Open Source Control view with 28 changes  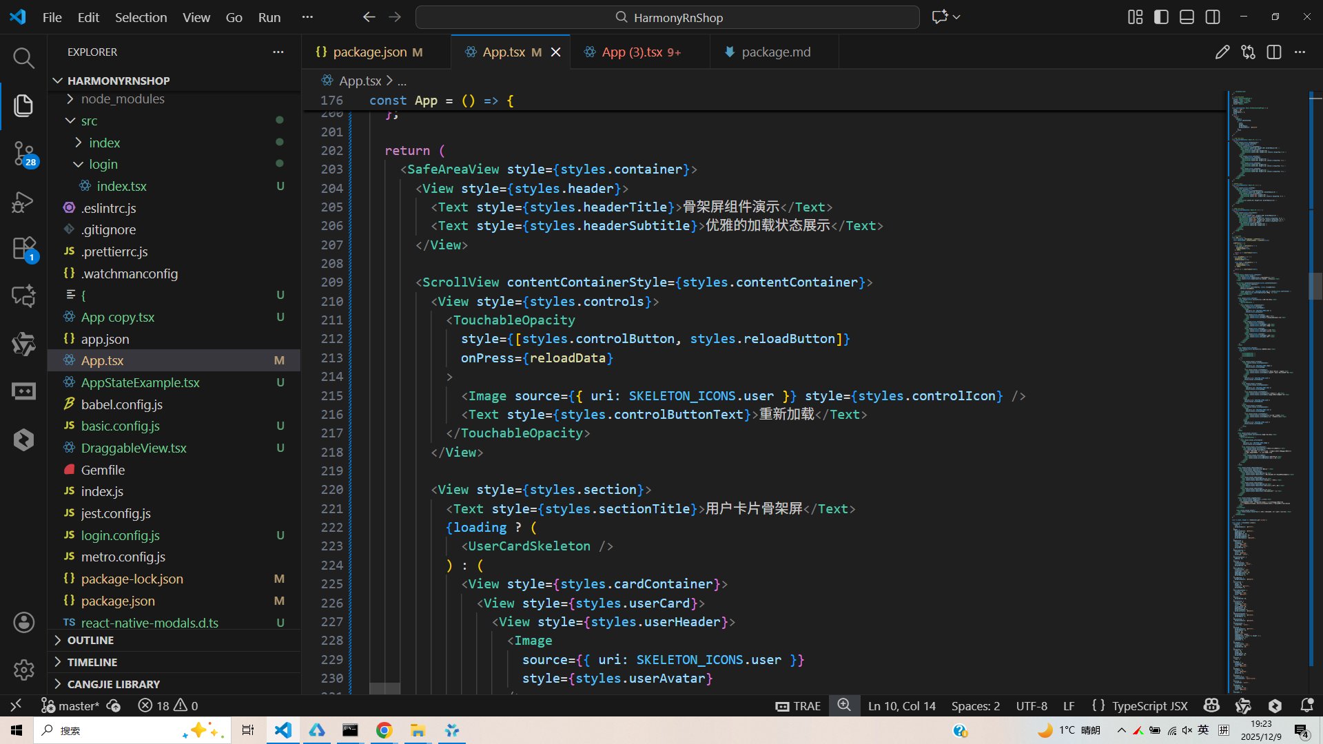click(x=23, y=153)
